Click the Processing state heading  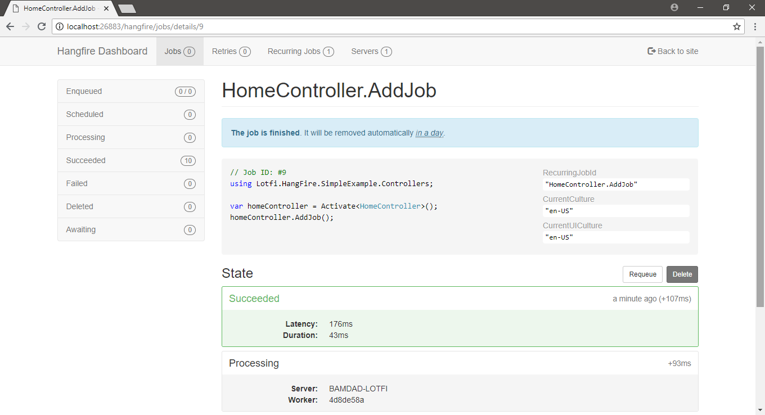pos(254,363)
